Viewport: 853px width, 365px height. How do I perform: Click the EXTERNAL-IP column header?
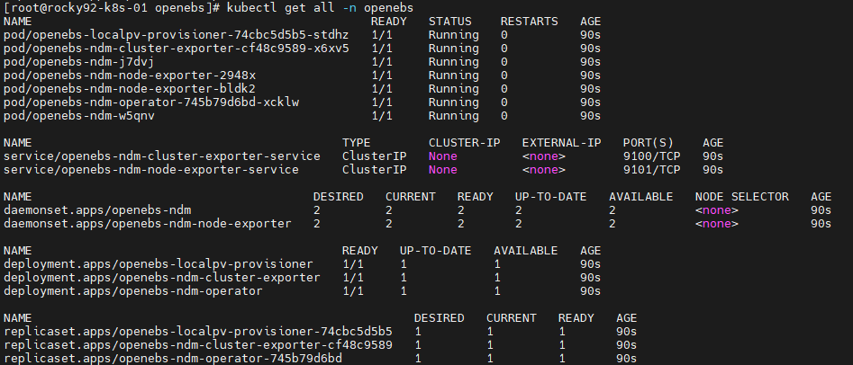(561, 143)
